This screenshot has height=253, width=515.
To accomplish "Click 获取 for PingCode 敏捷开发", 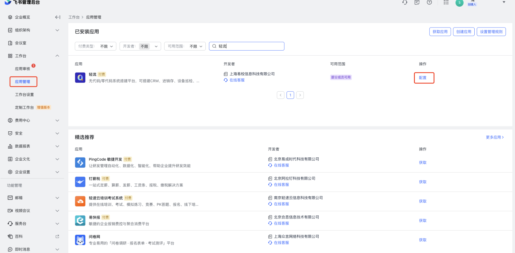I will [423, 163].
